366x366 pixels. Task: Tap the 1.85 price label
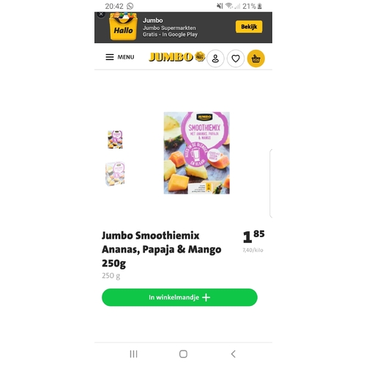254,236
